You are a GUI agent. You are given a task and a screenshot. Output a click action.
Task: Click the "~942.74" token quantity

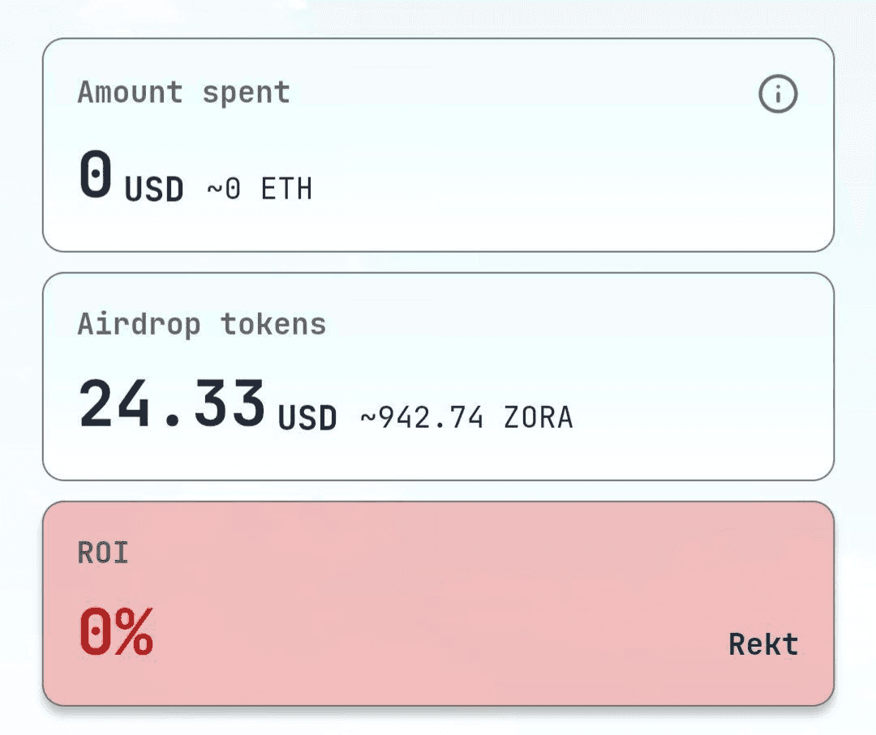[x=422, y=418]
